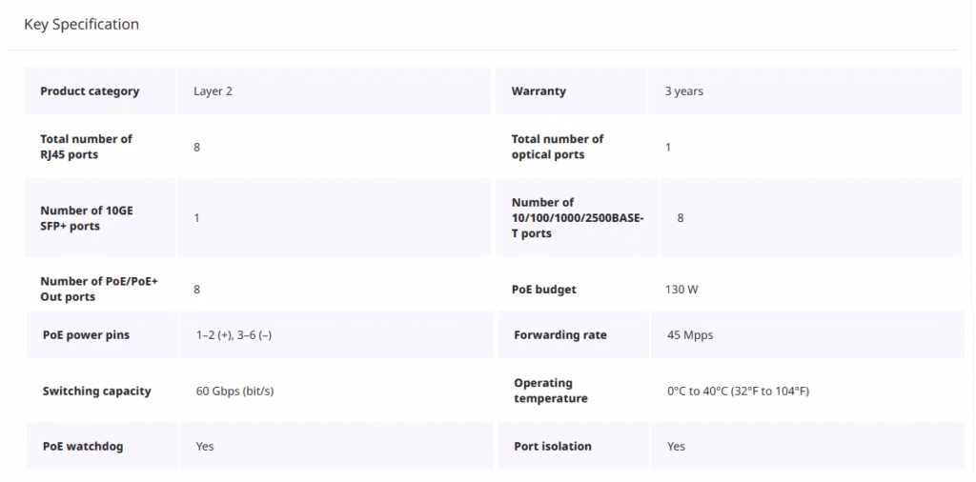Select the Product category label

tap(90, 91)
